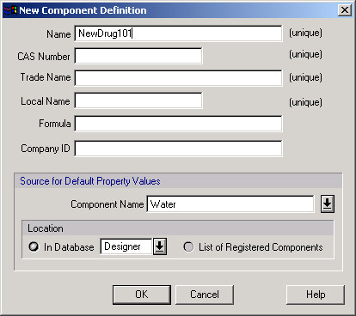The height and width of the screenshot is (316, 356).
Task: Focus the CAS Number input field
Action: 138,56
